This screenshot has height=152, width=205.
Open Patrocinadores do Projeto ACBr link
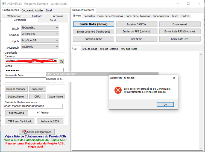point(35,140)
